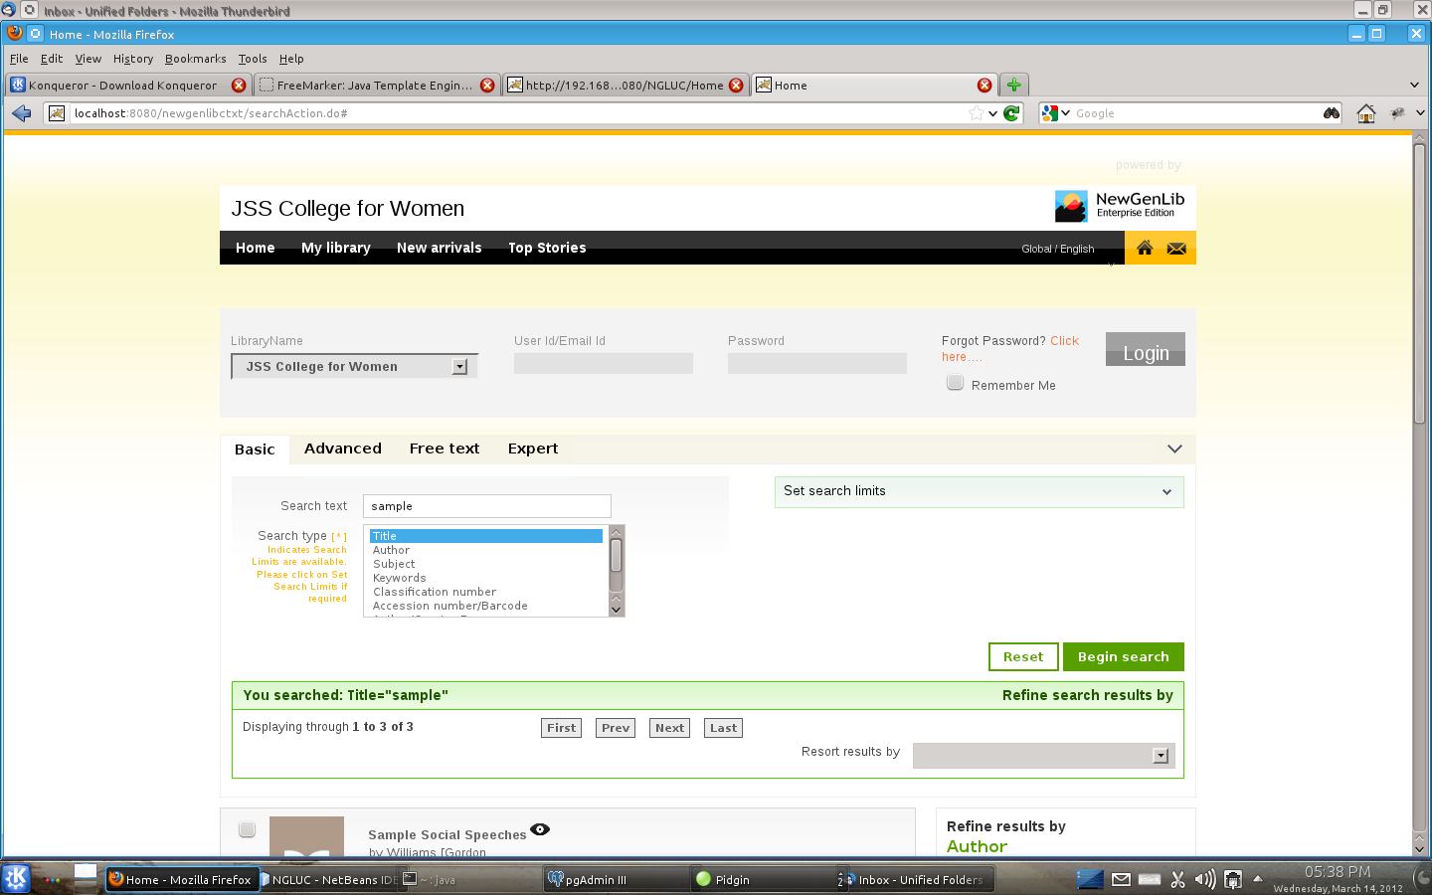Image resolution: width=1432 pixels, height=895 pixels.
Task: Click the home icon in the yellow bar
Action: coord(1145,248)
